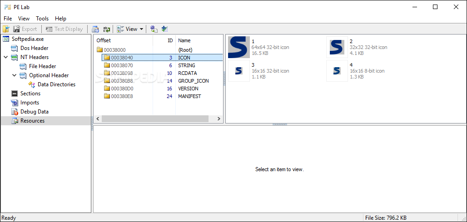Viewport: 467px width, 222px height.
Task: Click the scroll left arrow in resource list
Action: (x=98, y=119)
